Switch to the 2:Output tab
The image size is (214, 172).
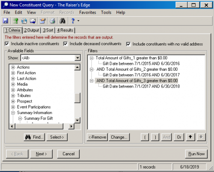32,30
